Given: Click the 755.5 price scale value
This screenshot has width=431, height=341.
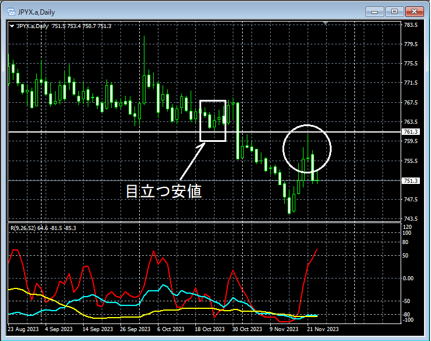Looking at the screenshot, I should 411,161.
